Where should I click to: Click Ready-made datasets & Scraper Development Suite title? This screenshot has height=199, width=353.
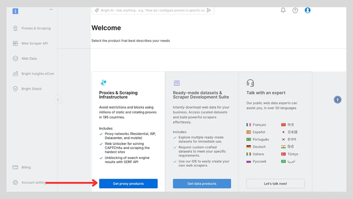point(201,95)
